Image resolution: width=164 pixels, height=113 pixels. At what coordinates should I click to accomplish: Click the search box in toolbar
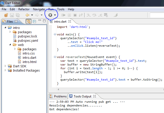coord(157,15)
